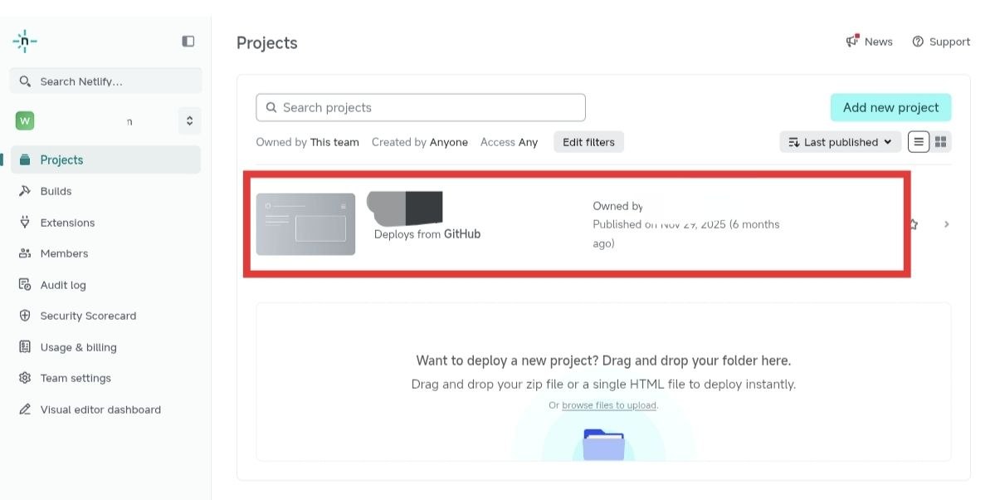Click the Security Scorecard shield icon
Screen dimensions: 995x500
tap(25, 315)
